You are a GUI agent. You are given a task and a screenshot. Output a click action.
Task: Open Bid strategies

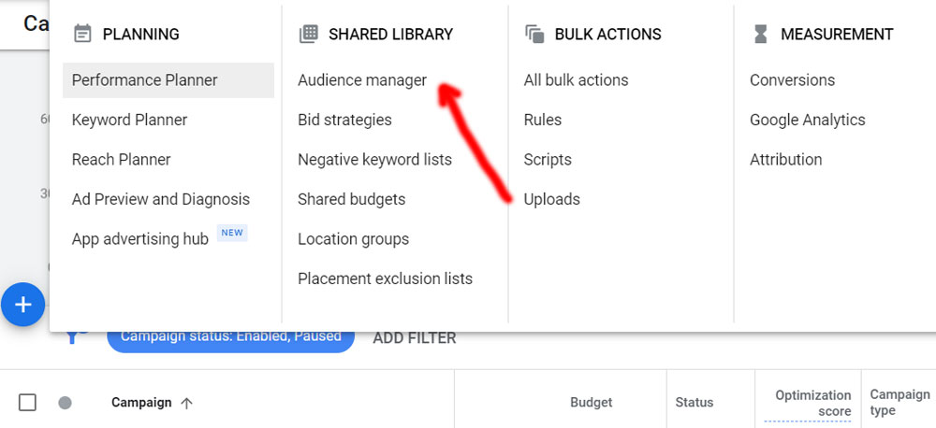tap(344, 120)
